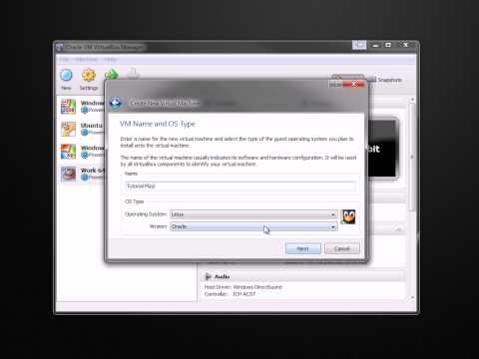Click the green Start arrow toolbar icon
Screen dimensions: 479x359
(x=111, y=74)
